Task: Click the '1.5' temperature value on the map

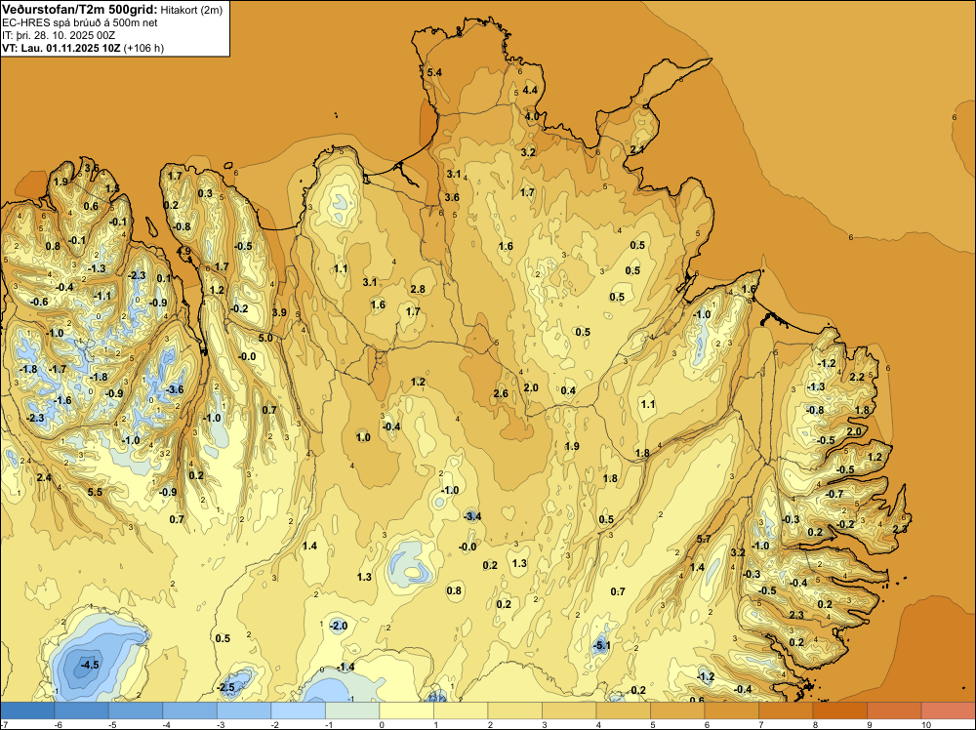Action: click(x=112, y=188)
